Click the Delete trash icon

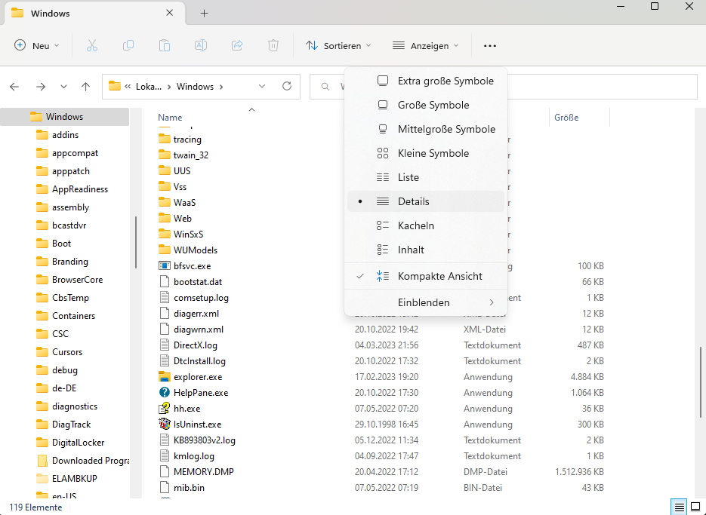[273, 45]
